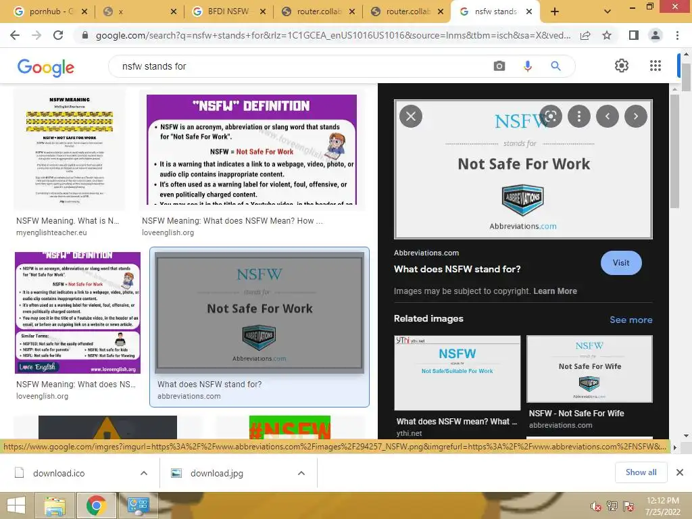Open download.ico file in bar

tap(59, 473)
